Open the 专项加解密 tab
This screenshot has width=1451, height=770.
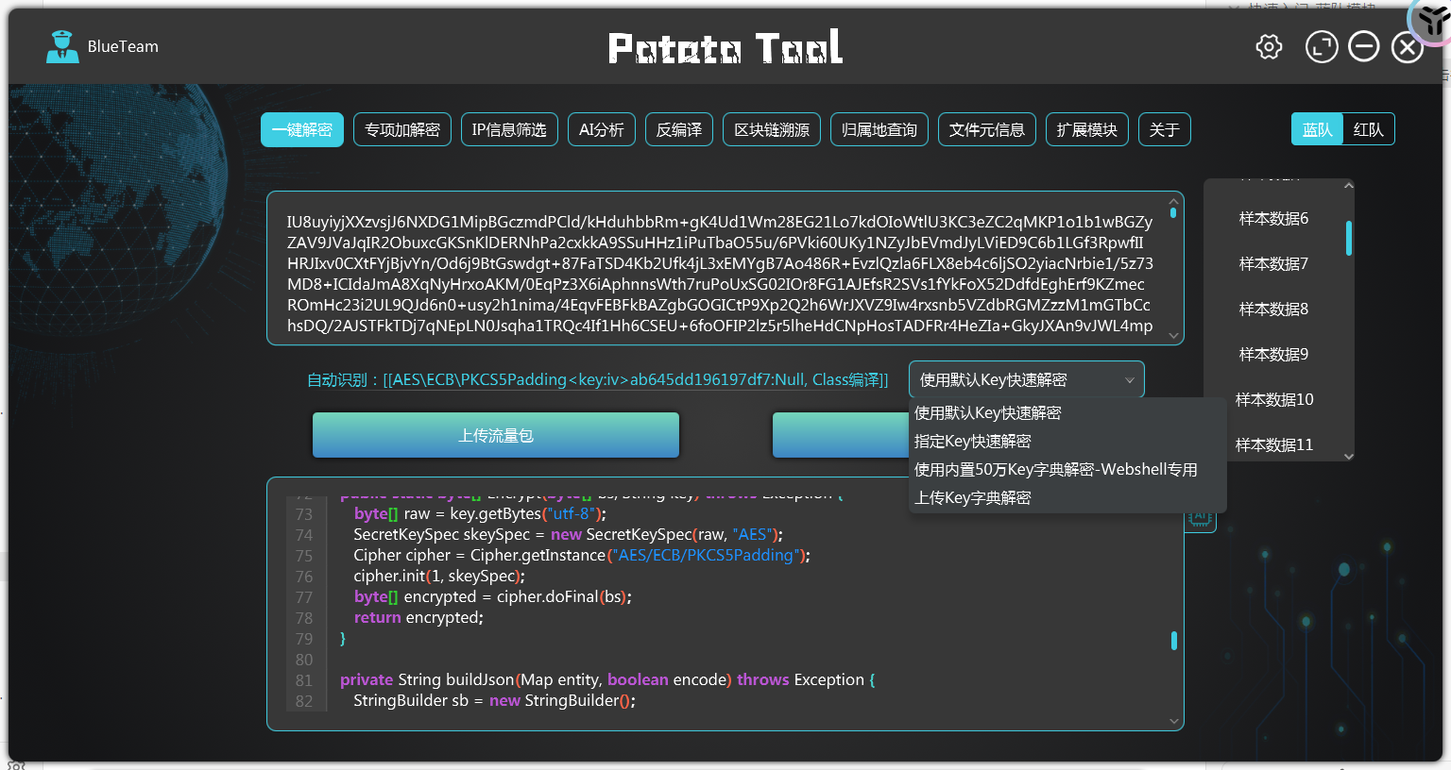pos(402,129)
